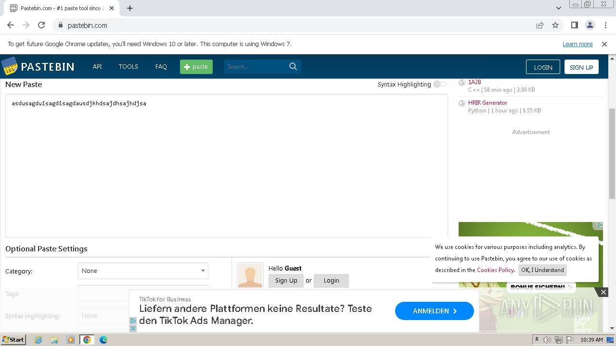Show hidden tray icons arrow

coord(537,340)
